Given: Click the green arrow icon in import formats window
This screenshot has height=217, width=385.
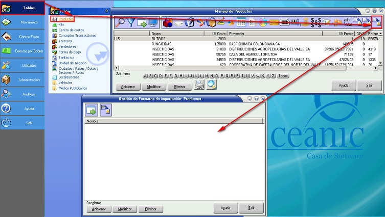Looking at the screenshot, I should 91,109.
